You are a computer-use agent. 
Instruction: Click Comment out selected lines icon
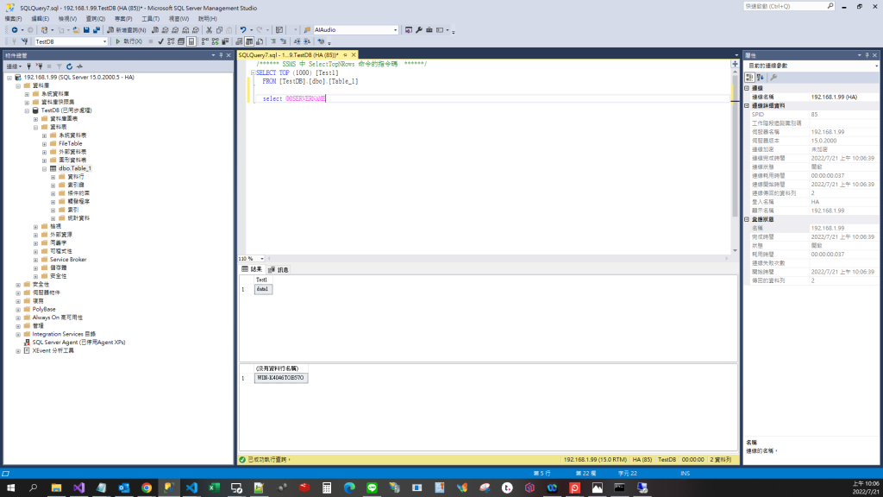pos(273,41)
